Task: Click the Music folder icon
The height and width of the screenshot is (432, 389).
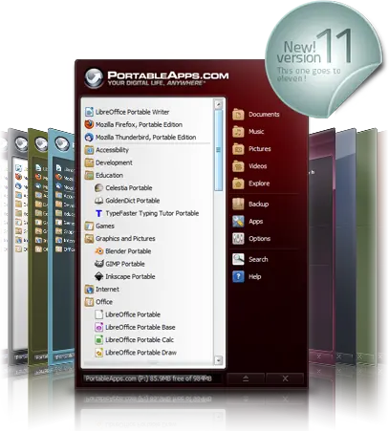Action: pyautogui.click(x=238, y=131)
